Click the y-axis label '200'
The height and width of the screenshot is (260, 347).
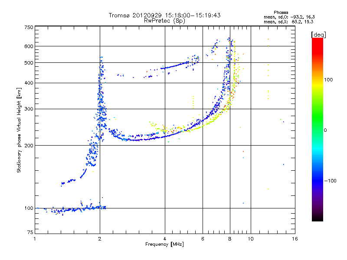pos(29,146)
